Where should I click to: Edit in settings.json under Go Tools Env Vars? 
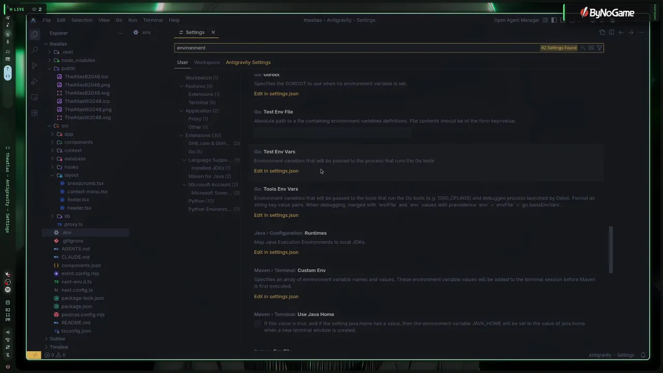276,215
